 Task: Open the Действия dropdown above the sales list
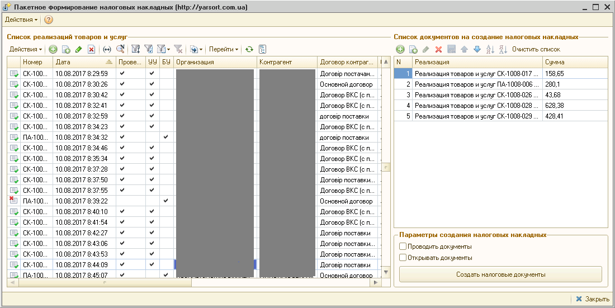(26, 49)
